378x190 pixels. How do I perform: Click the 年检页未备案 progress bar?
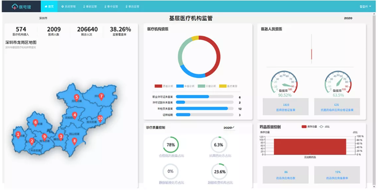click(x=205, y=109)
